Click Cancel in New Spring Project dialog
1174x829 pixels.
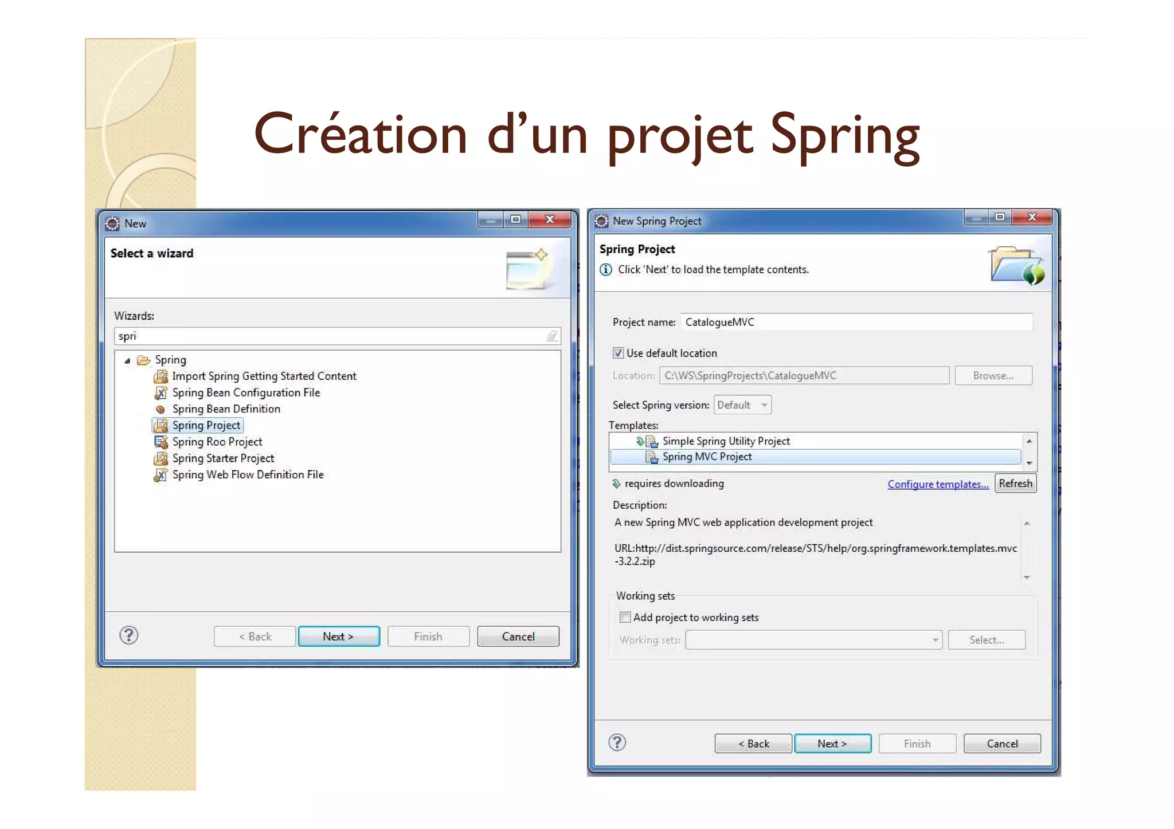pos(1002,744)
